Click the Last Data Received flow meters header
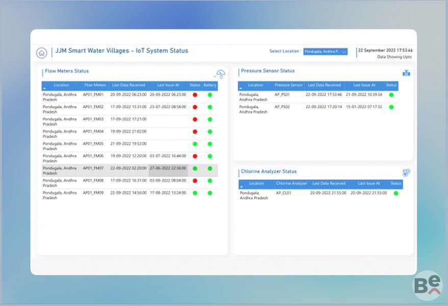Screen dimensions: 448x306 pos(129,85)
